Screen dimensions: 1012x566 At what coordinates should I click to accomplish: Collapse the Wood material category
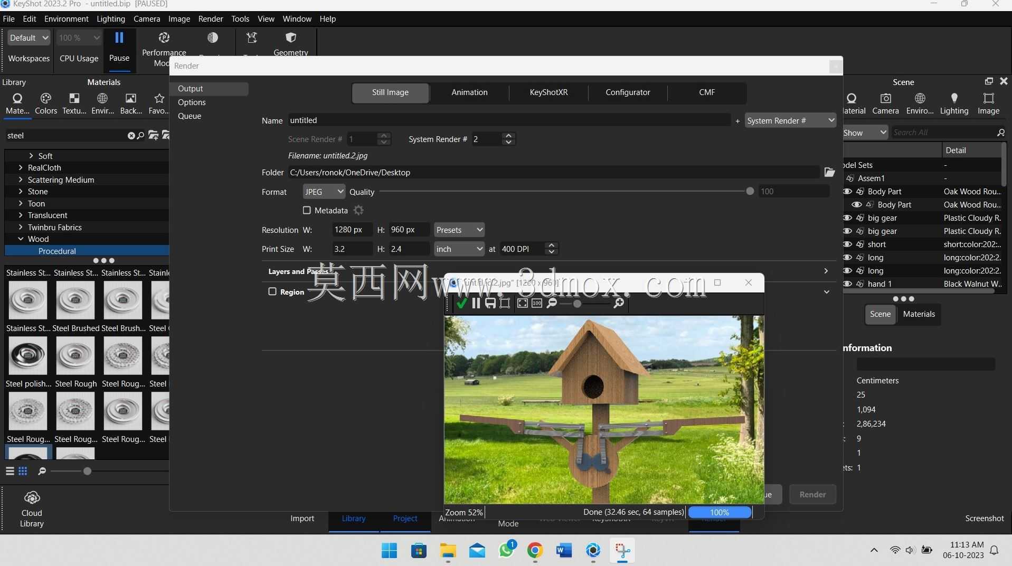click(x=21, y=239)
